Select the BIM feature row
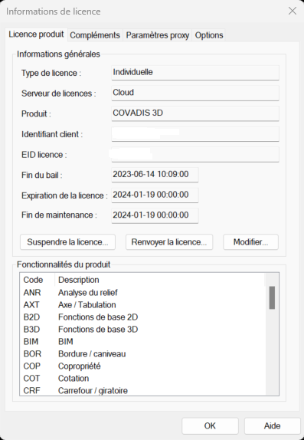 (142, 342)
